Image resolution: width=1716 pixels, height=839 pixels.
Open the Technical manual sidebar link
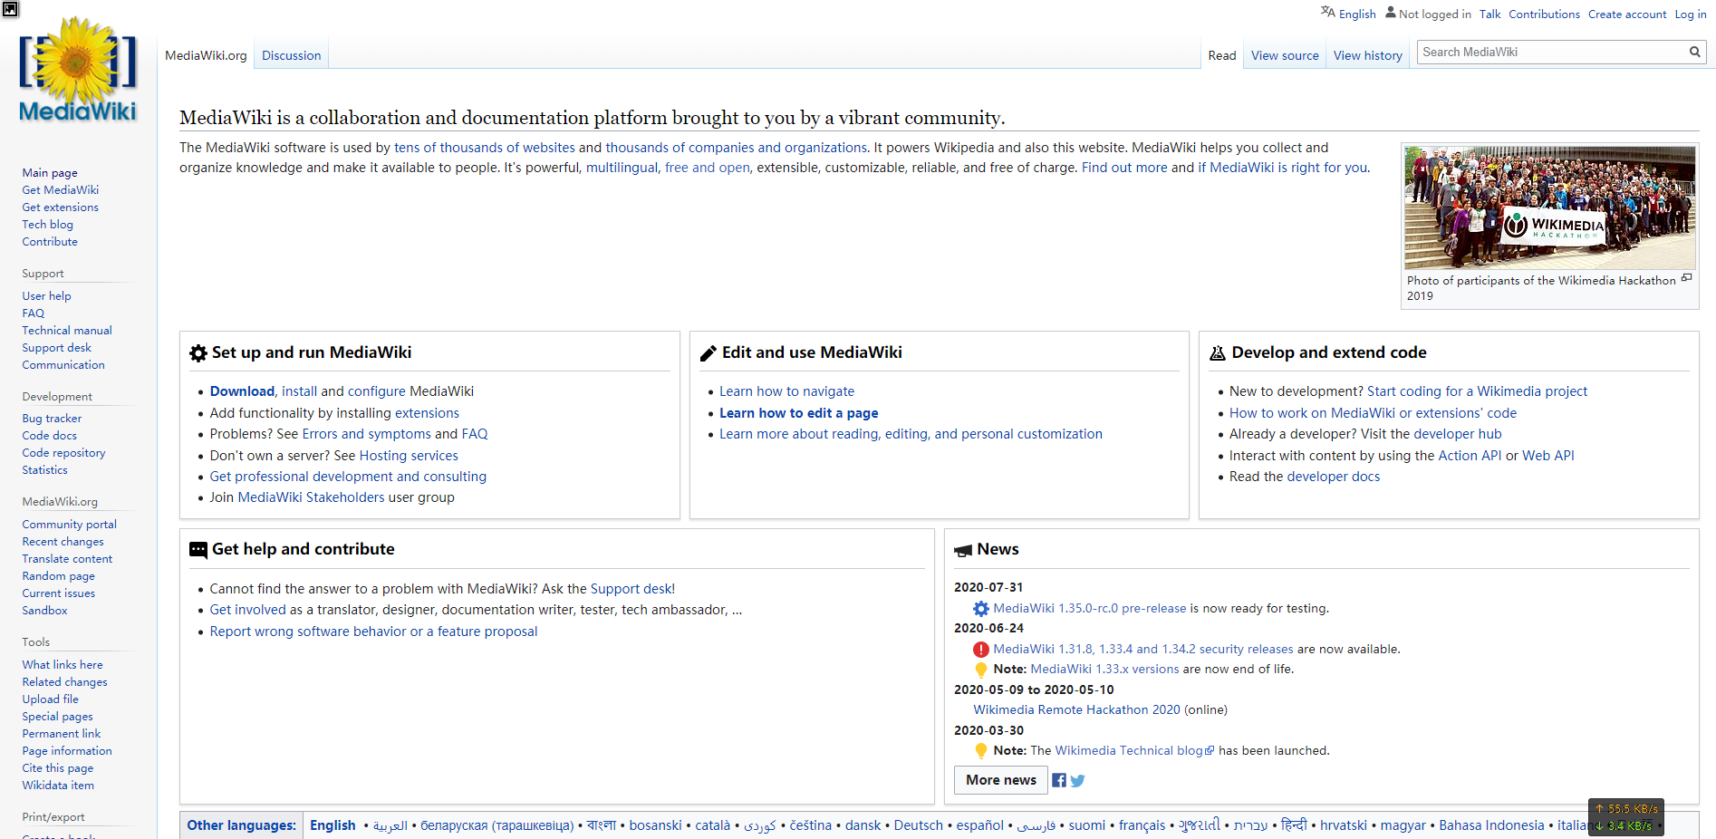tap(67, 331)
